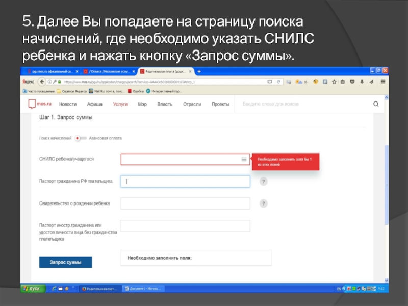Click the Поиск начислений label
This screenshot has width=408, height=306.
tap(55, 138)
